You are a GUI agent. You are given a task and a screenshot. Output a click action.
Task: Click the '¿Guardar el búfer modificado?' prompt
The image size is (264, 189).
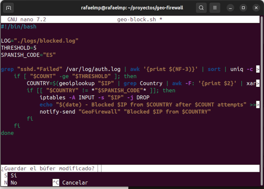tap(48, 168)
